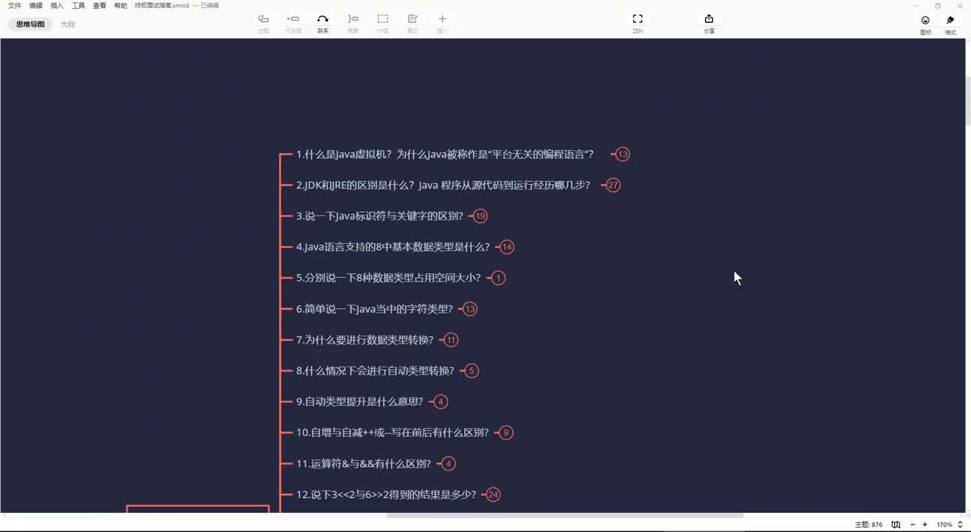Expand the 9 badge on topic 10
Image resolution: width=971 pixels, height=532 pixels.
click(x=505, y=433)
